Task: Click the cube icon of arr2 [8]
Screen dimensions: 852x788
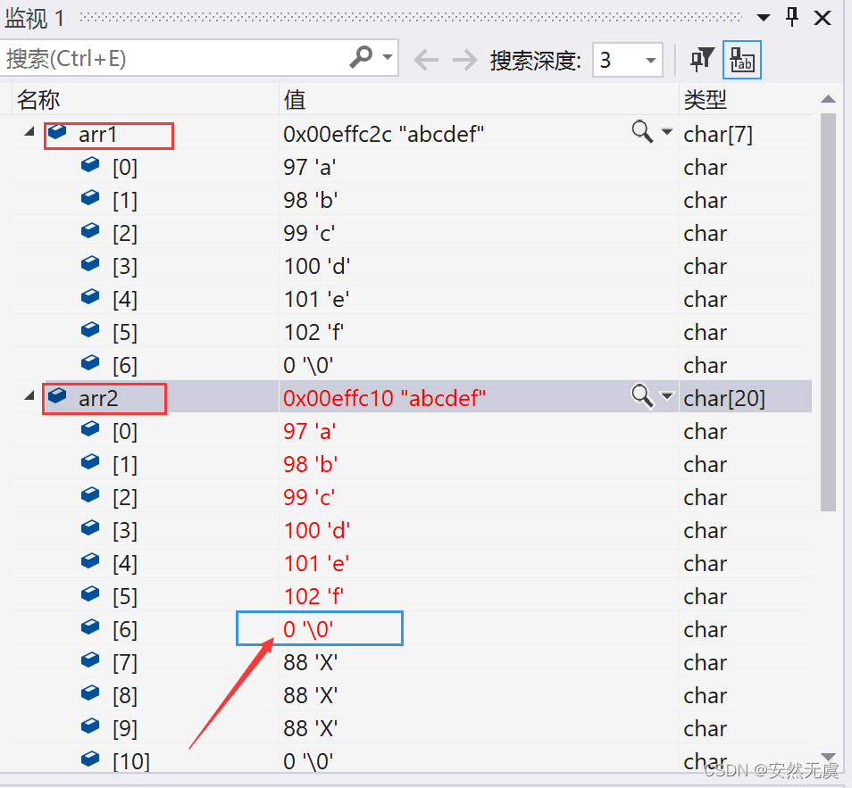Action: [x=90, y=693]
